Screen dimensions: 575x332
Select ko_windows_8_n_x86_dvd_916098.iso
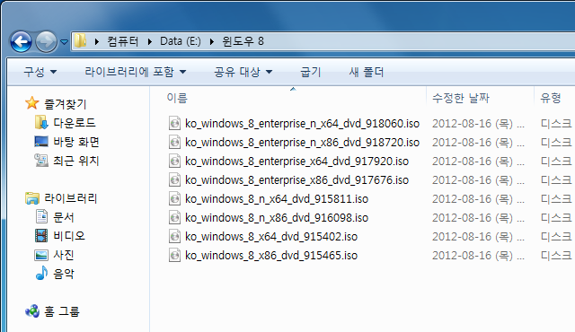(x=277, y=218)
